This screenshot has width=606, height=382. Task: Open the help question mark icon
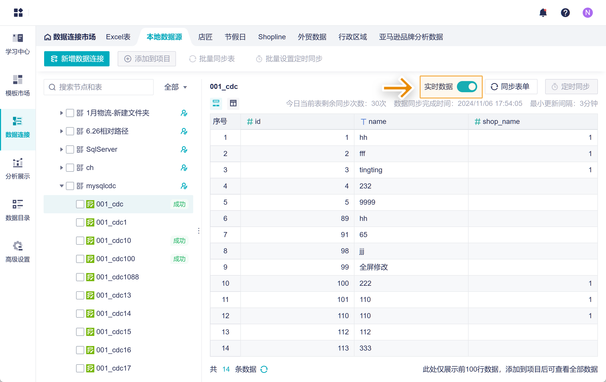coord(565,12)
